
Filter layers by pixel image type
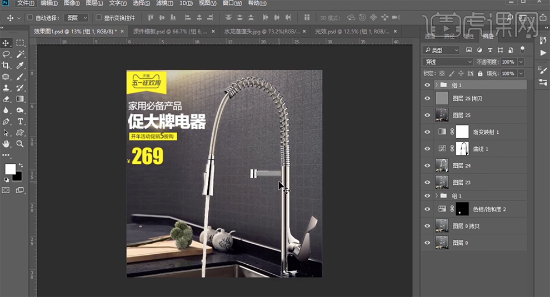tap(469, 50)
